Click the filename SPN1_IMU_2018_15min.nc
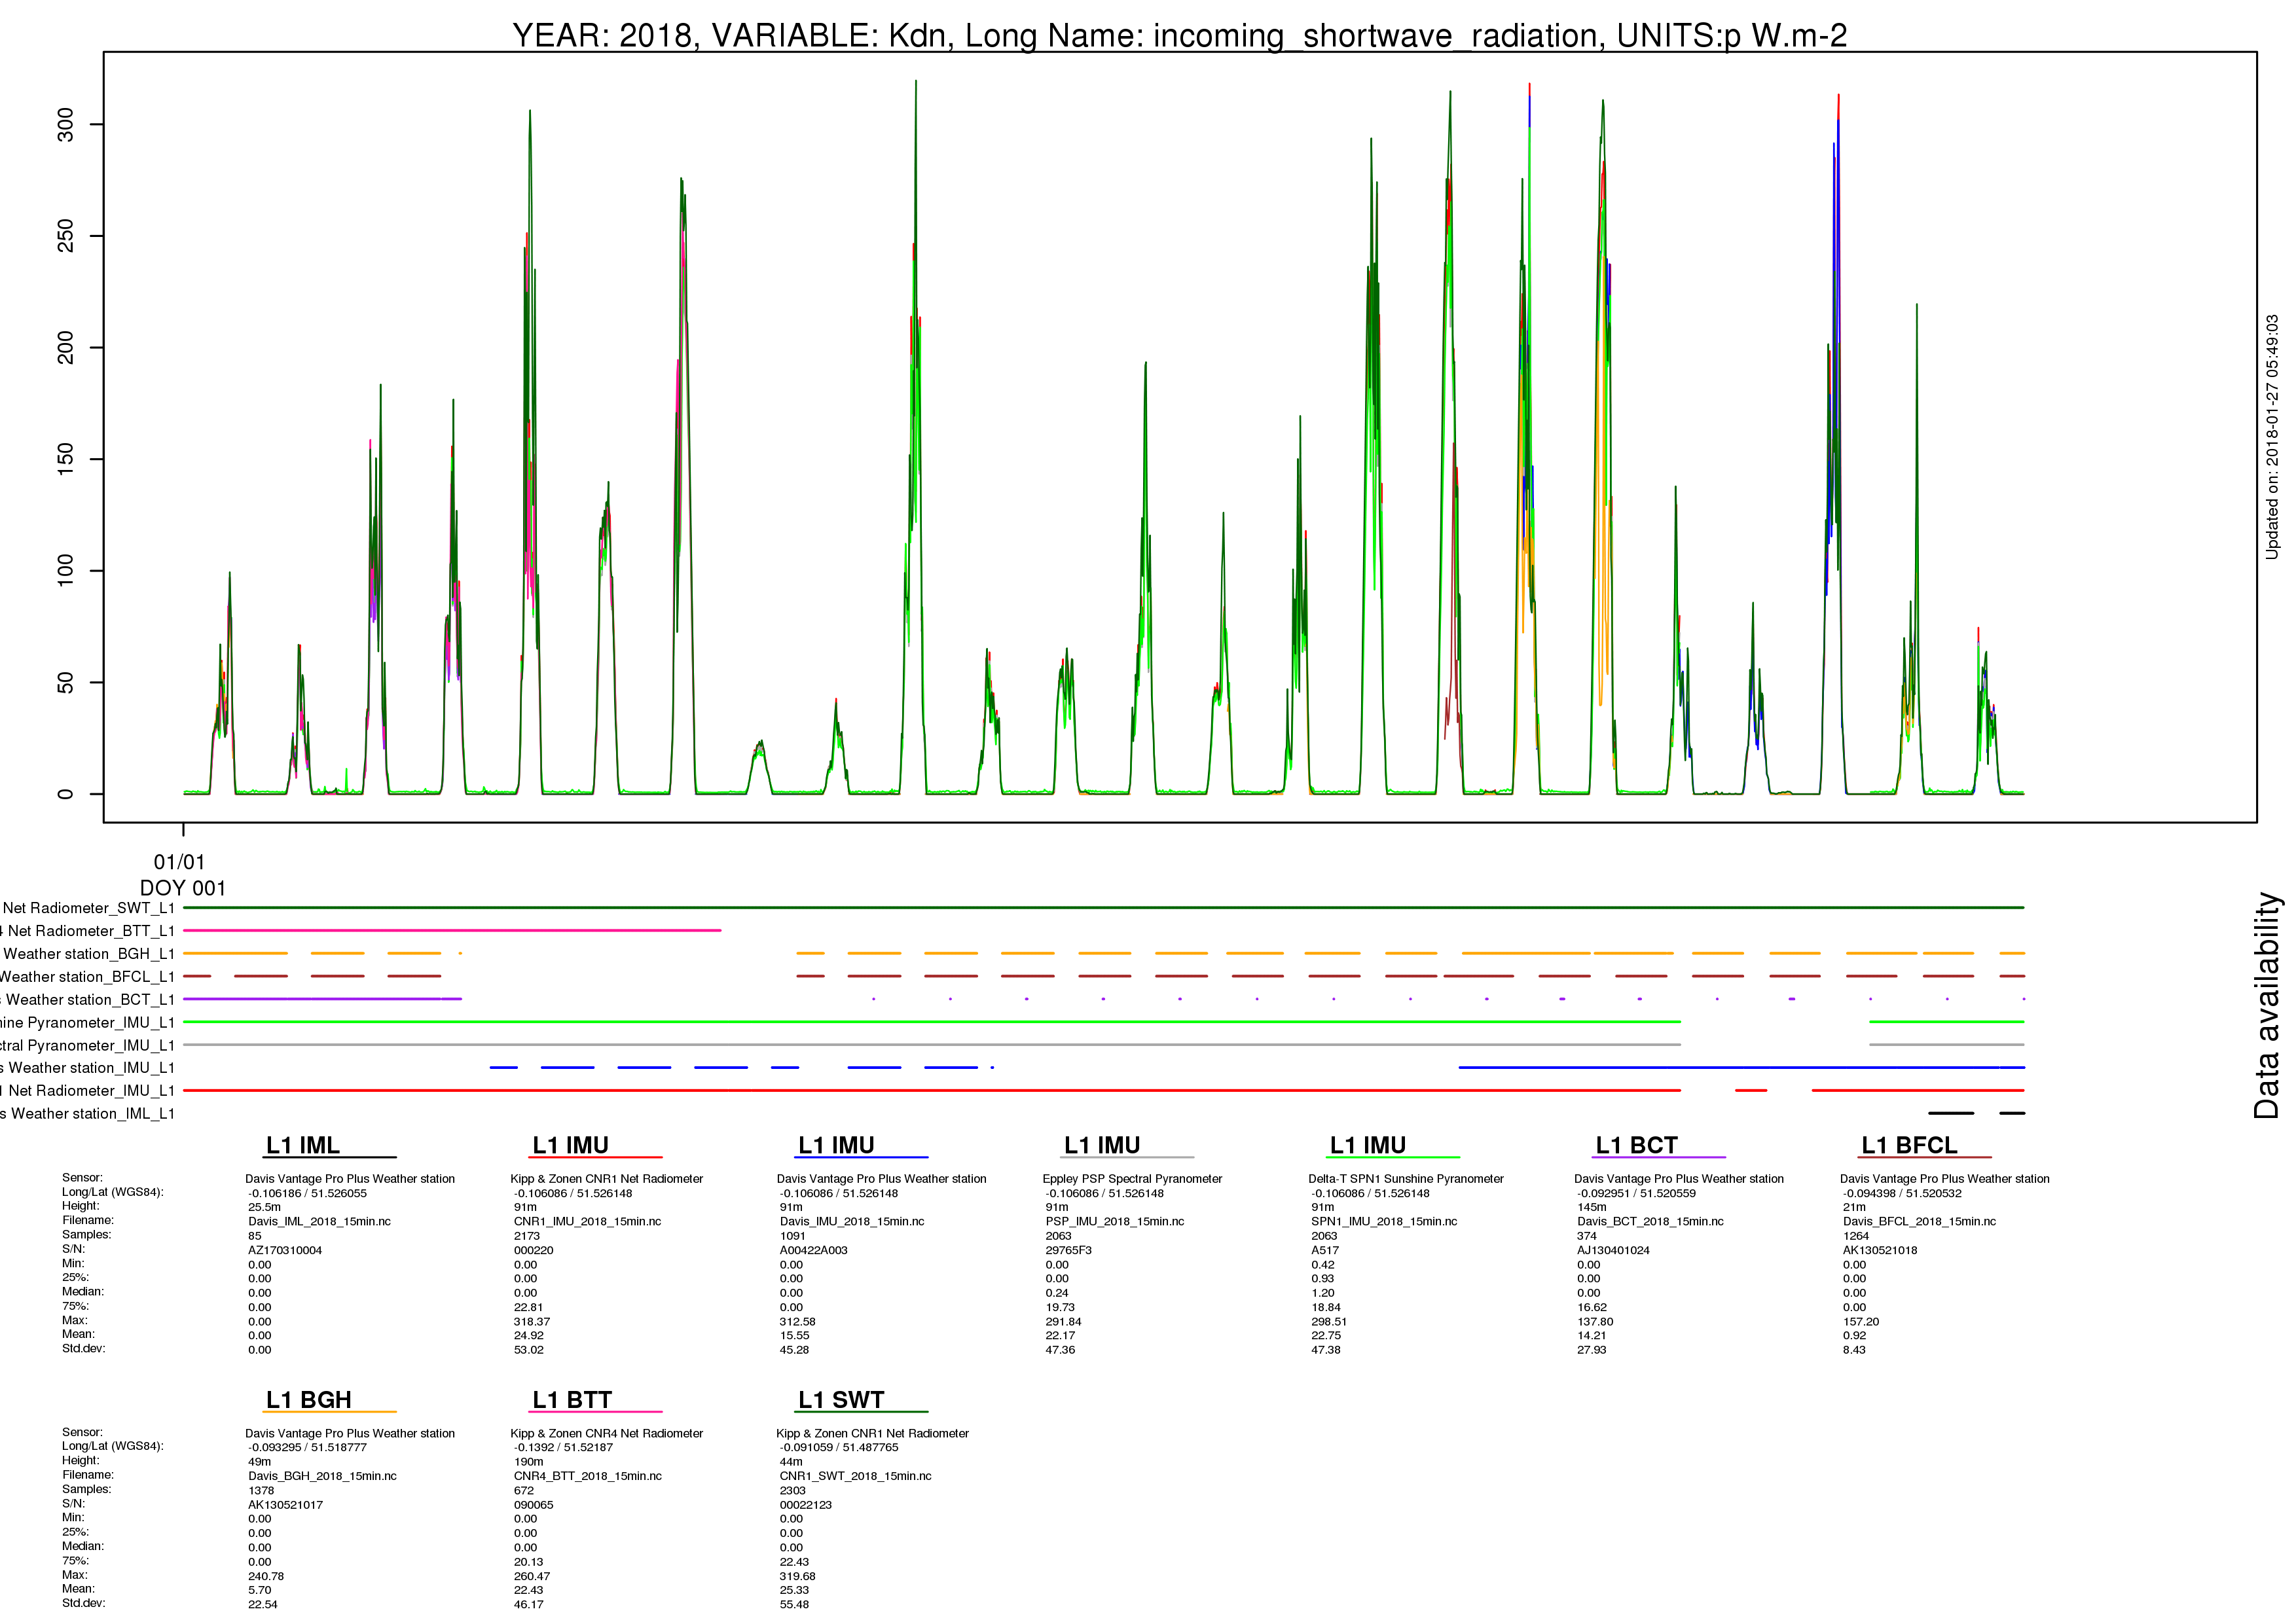This screenshot has width=2296, height=1624. 1384,1222
